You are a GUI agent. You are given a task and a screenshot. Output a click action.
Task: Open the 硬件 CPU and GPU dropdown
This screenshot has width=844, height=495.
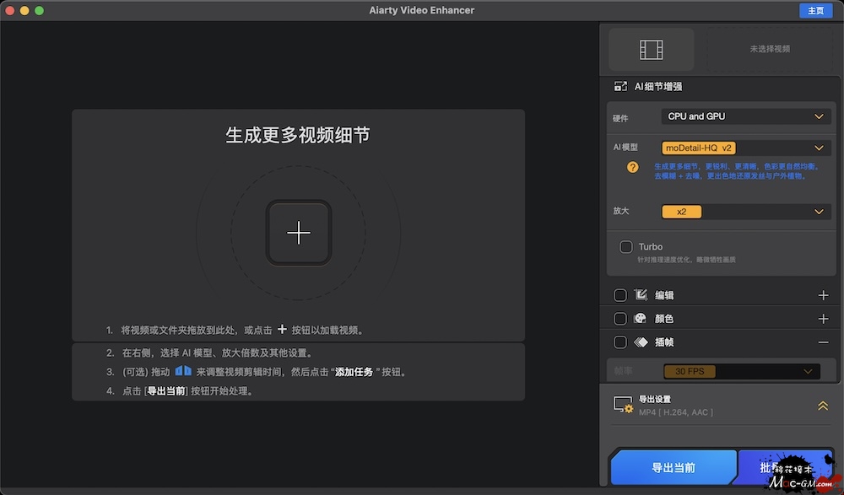[x=745, y=116]
